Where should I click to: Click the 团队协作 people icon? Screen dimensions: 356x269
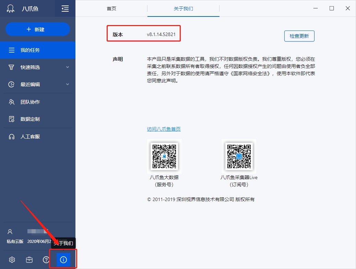coord(11,102)
